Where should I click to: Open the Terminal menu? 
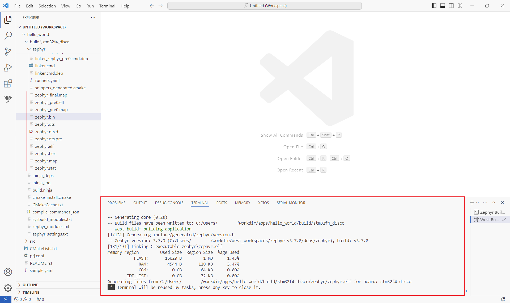(107, 6)
